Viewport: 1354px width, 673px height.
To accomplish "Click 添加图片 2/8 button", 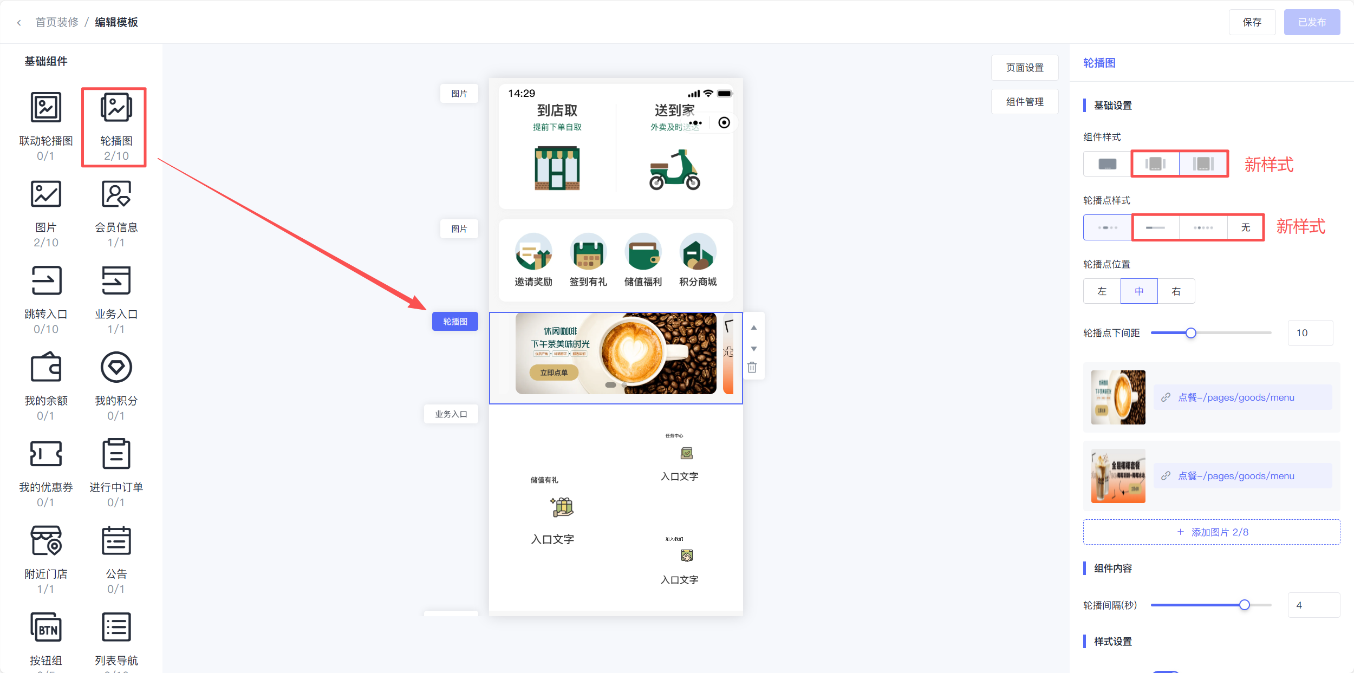I will point(1212,532).
